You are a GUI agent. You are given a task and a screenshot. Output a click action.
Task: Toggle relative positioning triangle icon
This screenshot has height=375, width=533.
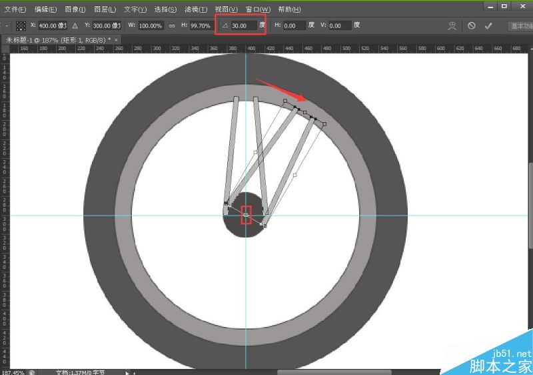pyautogui.click(x=75, y=25)
